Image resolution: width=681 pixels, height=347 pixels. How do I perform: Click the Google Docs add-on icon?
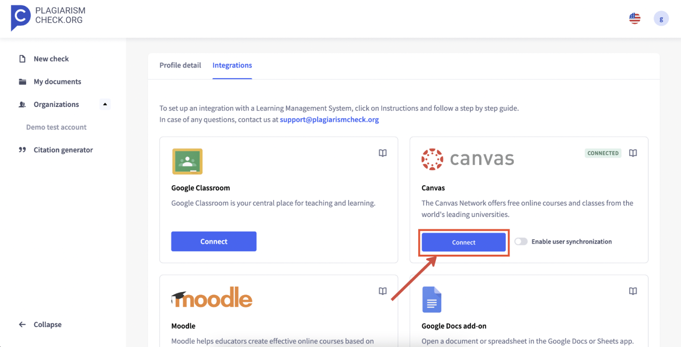(431, 300)
